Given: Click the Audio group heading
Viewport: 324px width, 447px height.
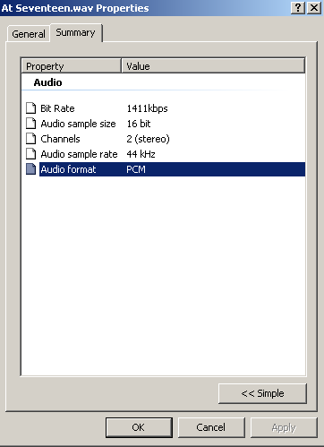Looking at the screenshot, I should click(x=47, y=82).
